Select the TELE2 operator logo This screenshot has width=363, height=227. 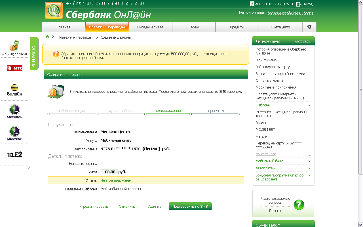click(14, 155)
